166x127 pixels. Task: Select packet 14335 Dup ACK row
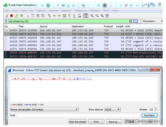coord(83,56)
